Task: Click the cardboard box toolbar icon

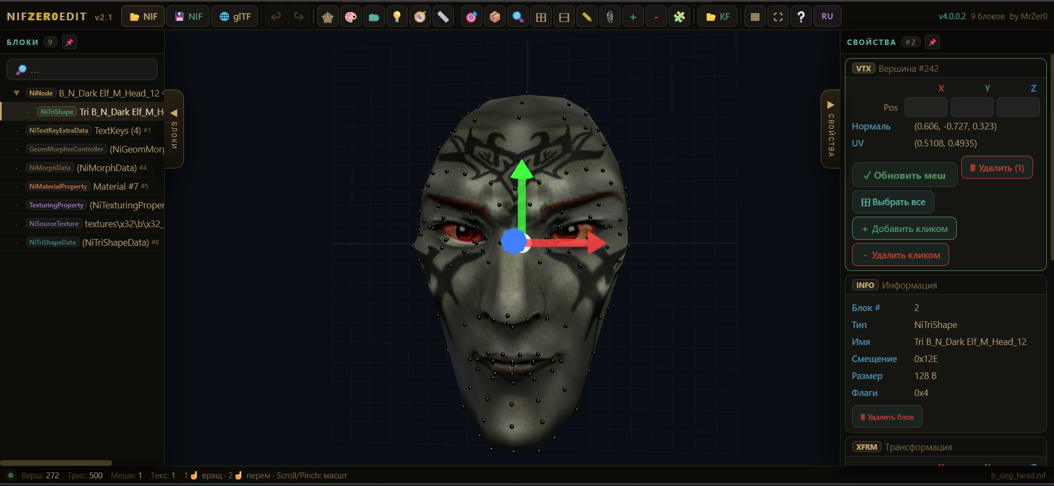Action: (x=495, y=17)
